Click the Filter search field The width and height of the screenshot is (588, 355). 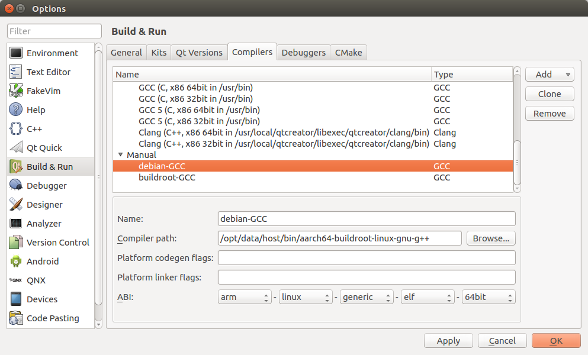click(54, 31)
